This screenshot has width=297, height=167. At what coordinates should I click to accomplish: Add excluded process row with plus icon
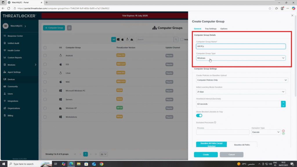tap(283, 133)
